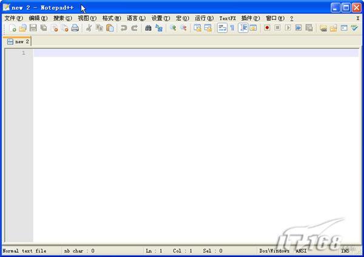Start macro recording with the red dot icon
The height and width of the screenshot is (257, 364).
pyautogui.click(x=267, y=28)
